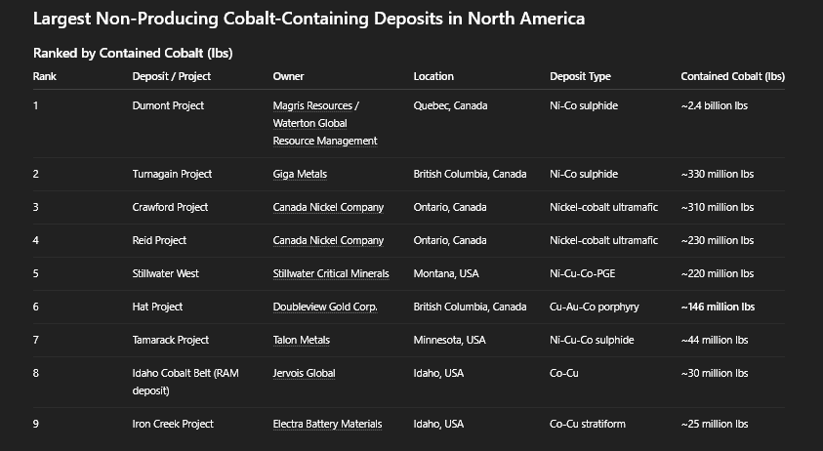
Task: Click the Location column header
Action: coord(433,76)
